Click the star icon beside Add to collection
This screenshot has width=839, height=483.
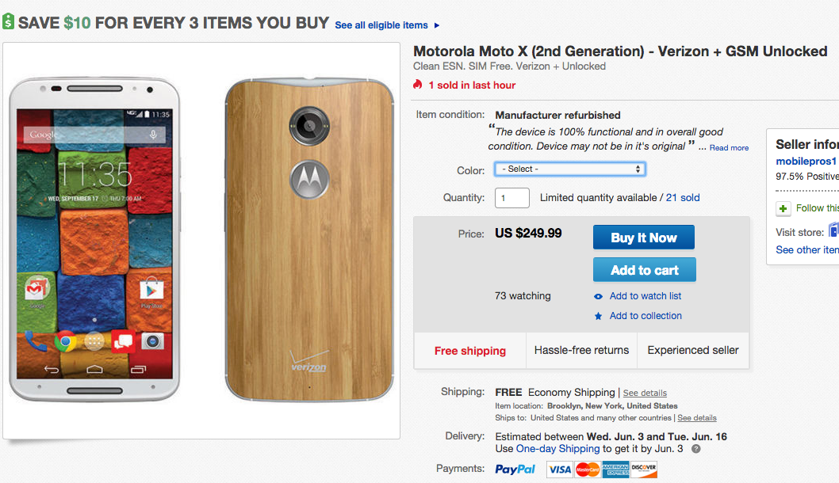(599, 317)
